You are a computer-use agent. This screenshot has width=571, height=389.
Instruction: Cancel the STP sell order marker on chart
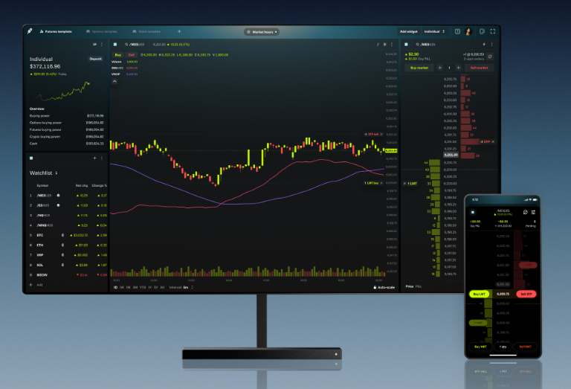coord(381,135)
